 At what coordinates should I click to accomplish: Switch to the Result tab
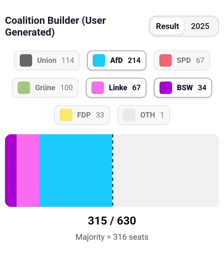click(167, 26)
